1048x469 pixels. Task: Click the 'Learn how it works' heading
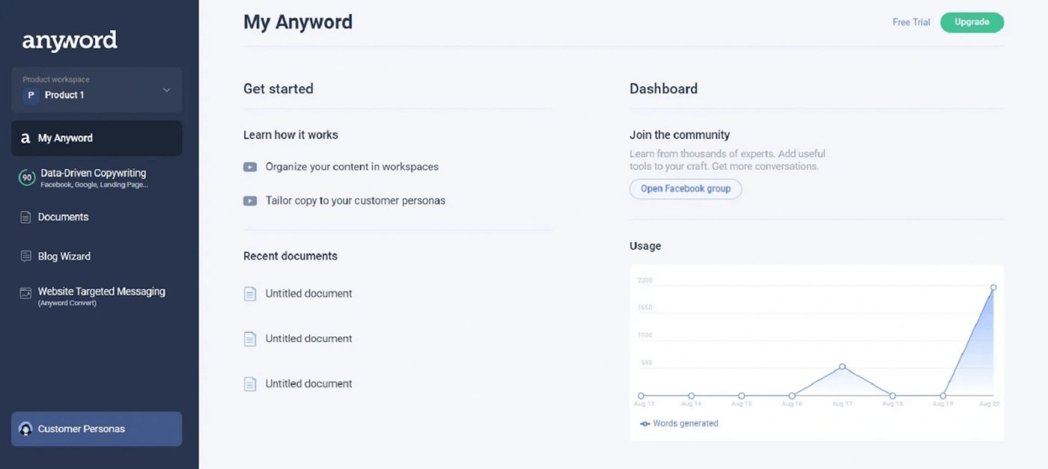click(290, 135)
